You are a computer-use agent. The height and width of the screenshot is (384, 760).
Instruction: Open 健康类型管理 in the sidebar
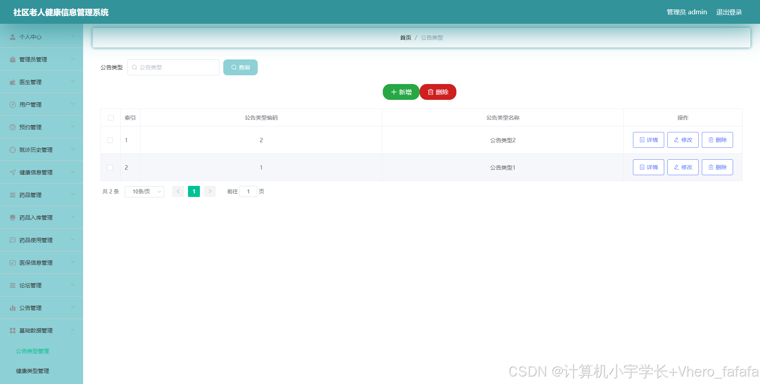32,371
